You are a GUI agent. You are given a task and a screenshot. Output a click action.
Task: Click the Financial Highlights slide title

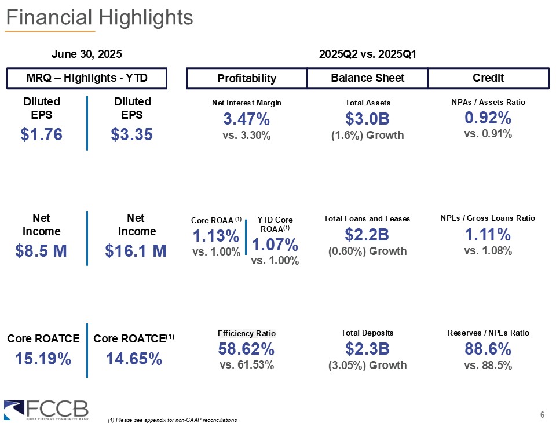click(99, 17)
